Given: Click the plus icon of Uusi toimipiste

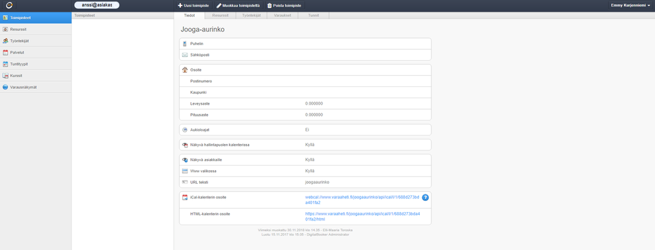Looking at the screenshot, I should pos(180,6).
